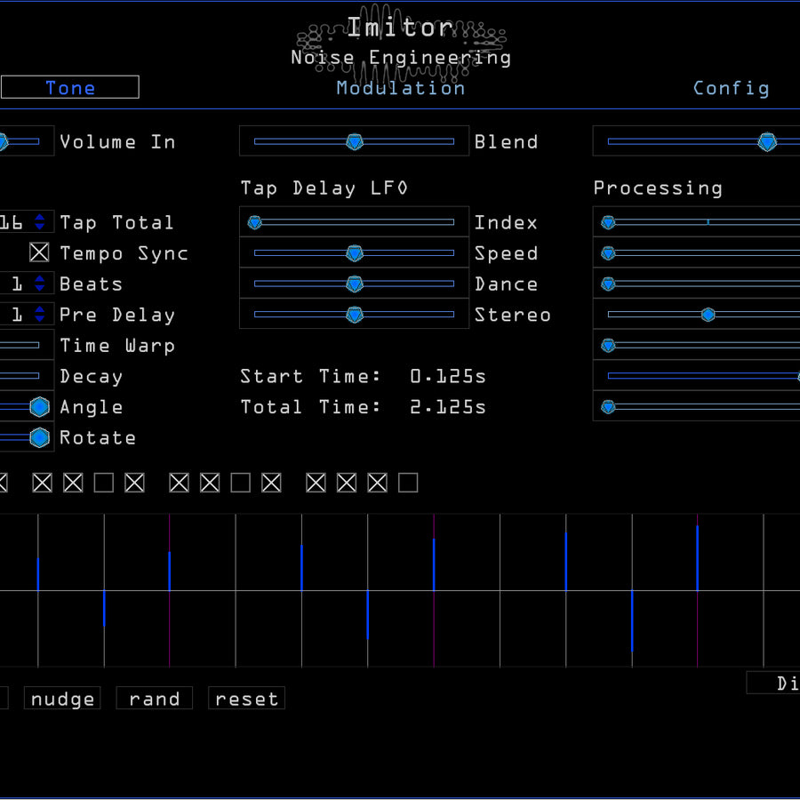Click the Index slider handle under Tap Delay LFO
This screenshot has width=800, height=800.
click(x=255, y=222)
